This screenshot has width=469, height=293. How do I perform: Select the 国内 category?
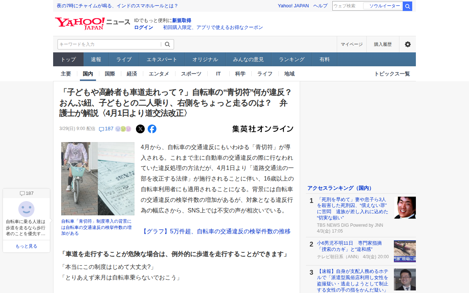88,74
